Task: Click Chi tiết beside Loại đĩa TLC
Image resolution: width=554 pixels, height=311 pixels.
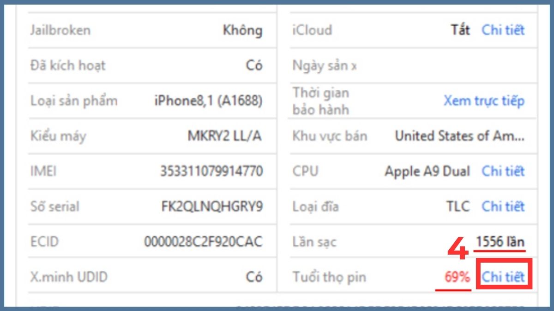Action: click(503, 206)
